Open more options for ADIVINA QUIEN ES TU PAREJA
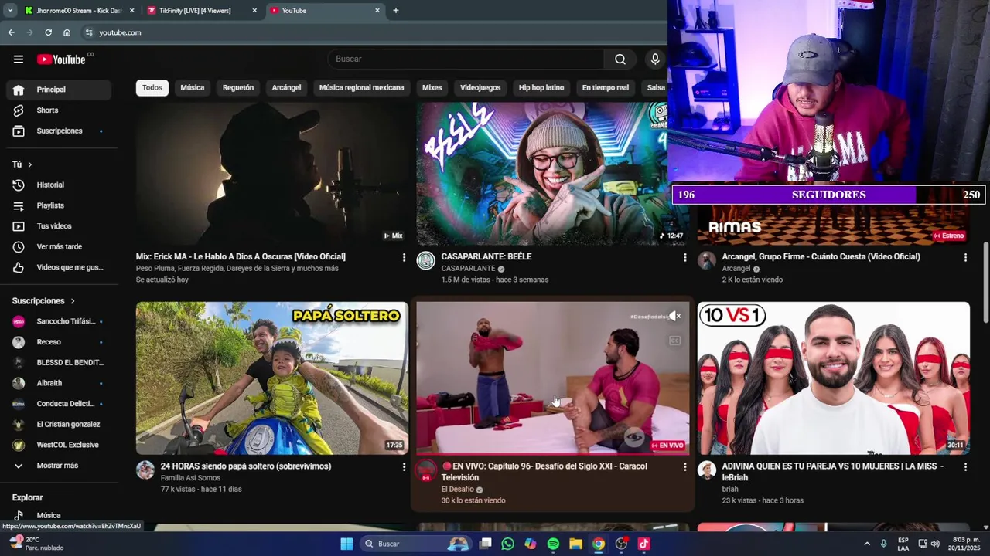 965,467
